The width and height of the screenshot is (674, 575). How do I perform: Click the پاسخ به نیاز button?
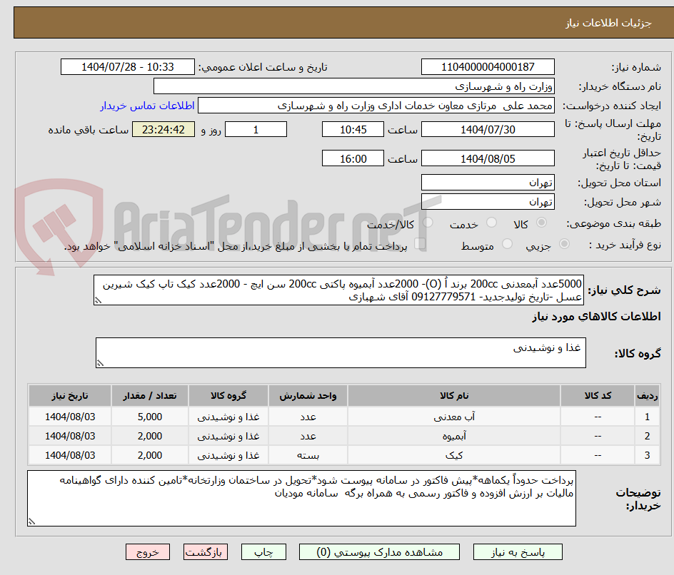click(x=518, y=551)
